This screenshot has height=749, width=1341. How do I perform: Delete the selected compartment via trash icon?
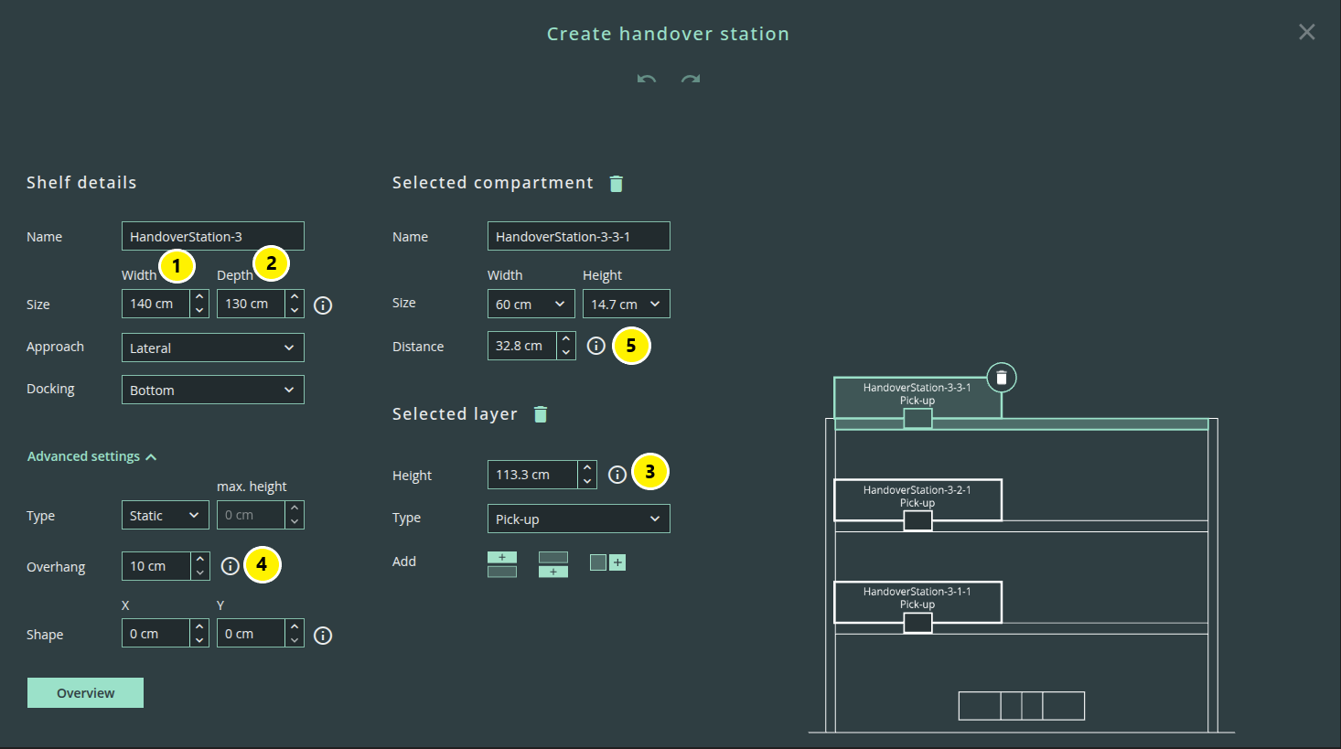(x=617, y=184)
